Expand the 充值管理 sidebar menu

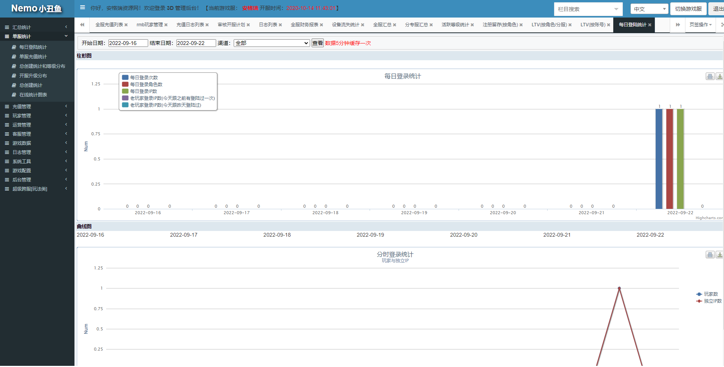pyautogui.click(x=37, y=107)
